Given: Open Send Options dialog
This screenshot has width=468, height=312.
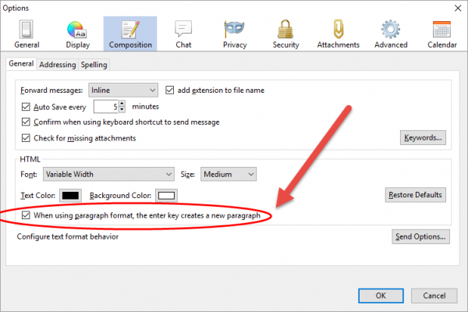Looking at the screenshot, I should tap(420, 236).
